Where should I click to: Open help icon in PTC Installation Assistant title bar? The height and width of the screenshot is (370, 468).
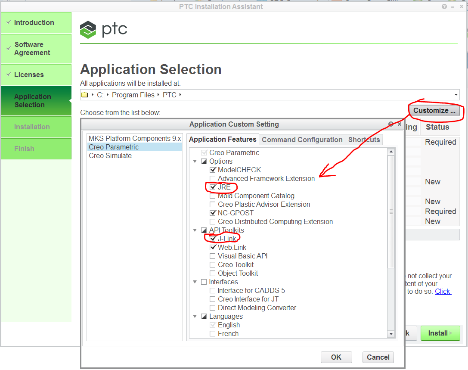(x=444, y=6)
